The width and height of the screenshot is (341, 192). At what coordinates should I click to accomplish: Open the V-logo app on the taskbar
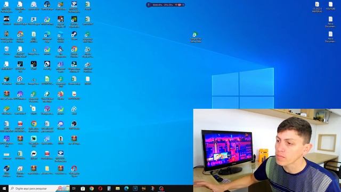coord(135,188)
